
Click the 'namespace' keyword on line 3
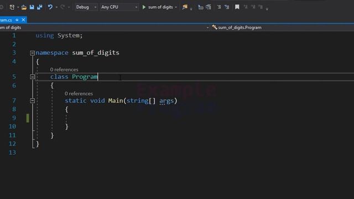tap(52, 53)
